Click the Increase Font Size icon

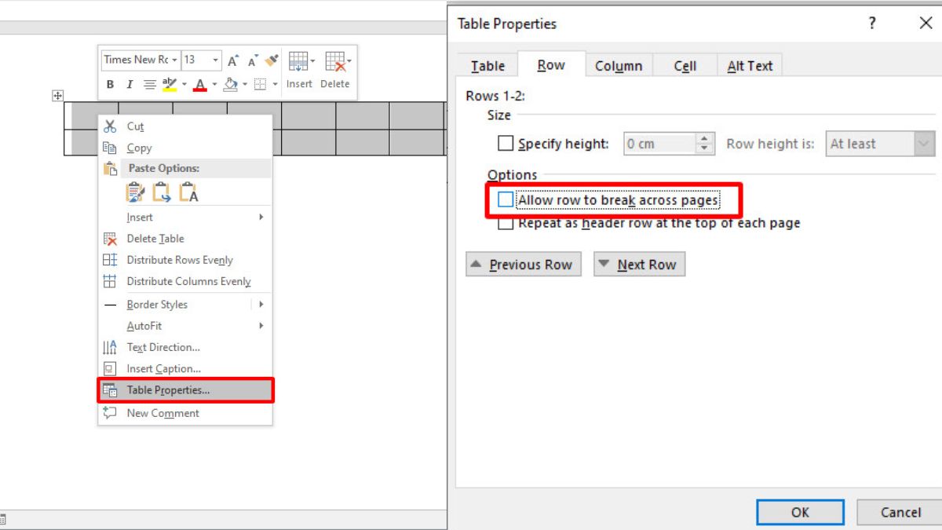coord(233,60)
